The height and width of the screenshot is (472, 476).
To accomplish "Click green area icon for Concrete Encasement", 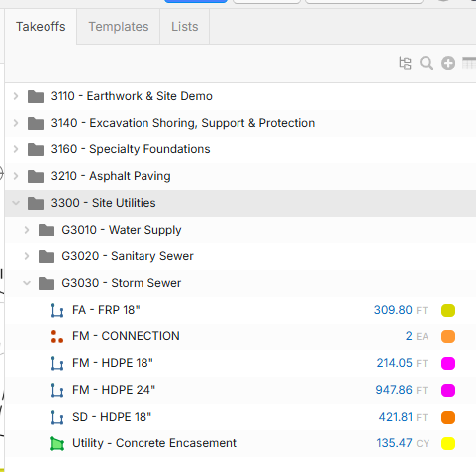I will coord(57,443).
